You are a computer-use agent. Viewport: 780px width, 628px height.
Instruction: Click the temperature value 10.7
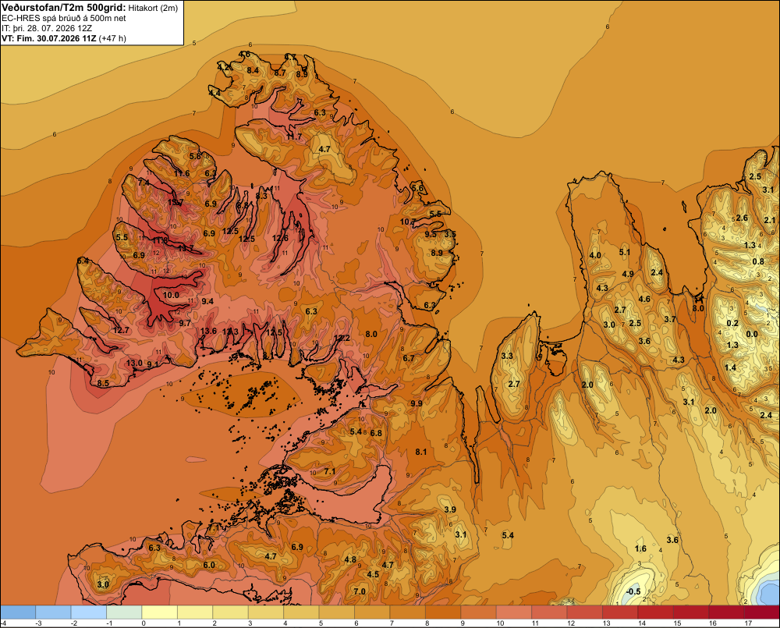click(408, 222)
